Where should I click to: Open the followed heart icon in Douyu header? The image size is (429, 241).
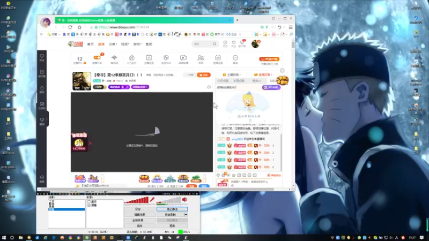[234, 43]
